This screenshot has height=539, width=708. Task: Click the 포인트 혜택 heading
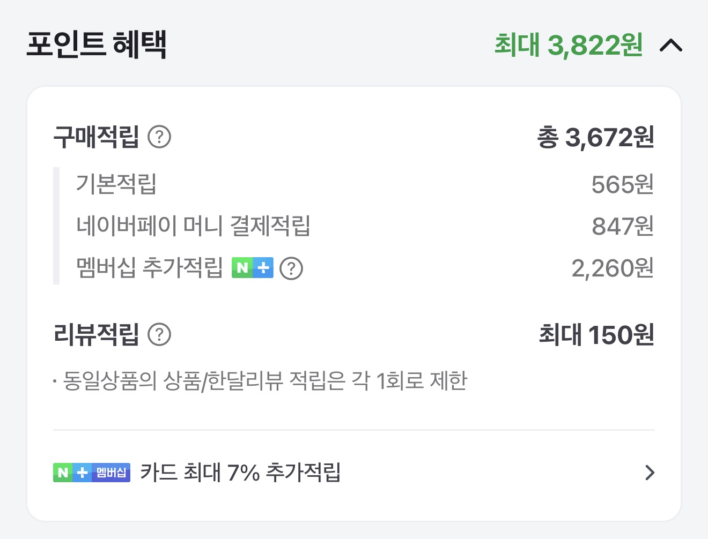point(97,45)
